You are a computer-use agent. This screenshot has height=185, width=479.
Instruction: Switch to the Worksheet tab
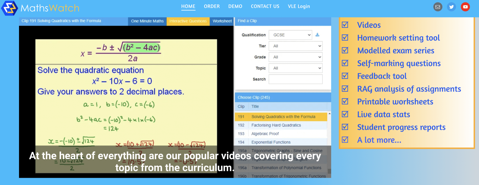pyautogui.click(x=222, y=21)
